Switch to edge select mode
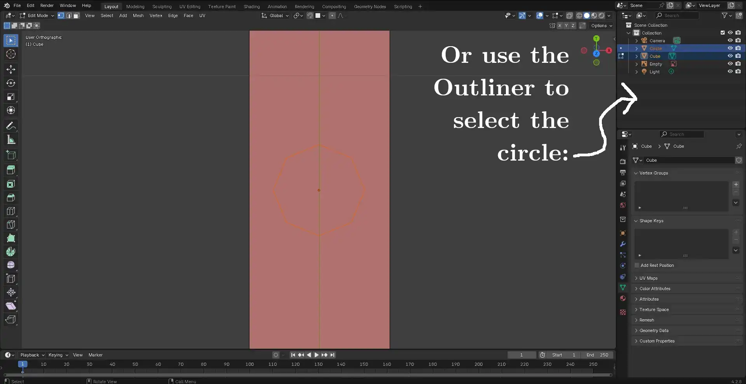This screenshot has height=384, width=746. pyautogui.click(x=69, y=16)
